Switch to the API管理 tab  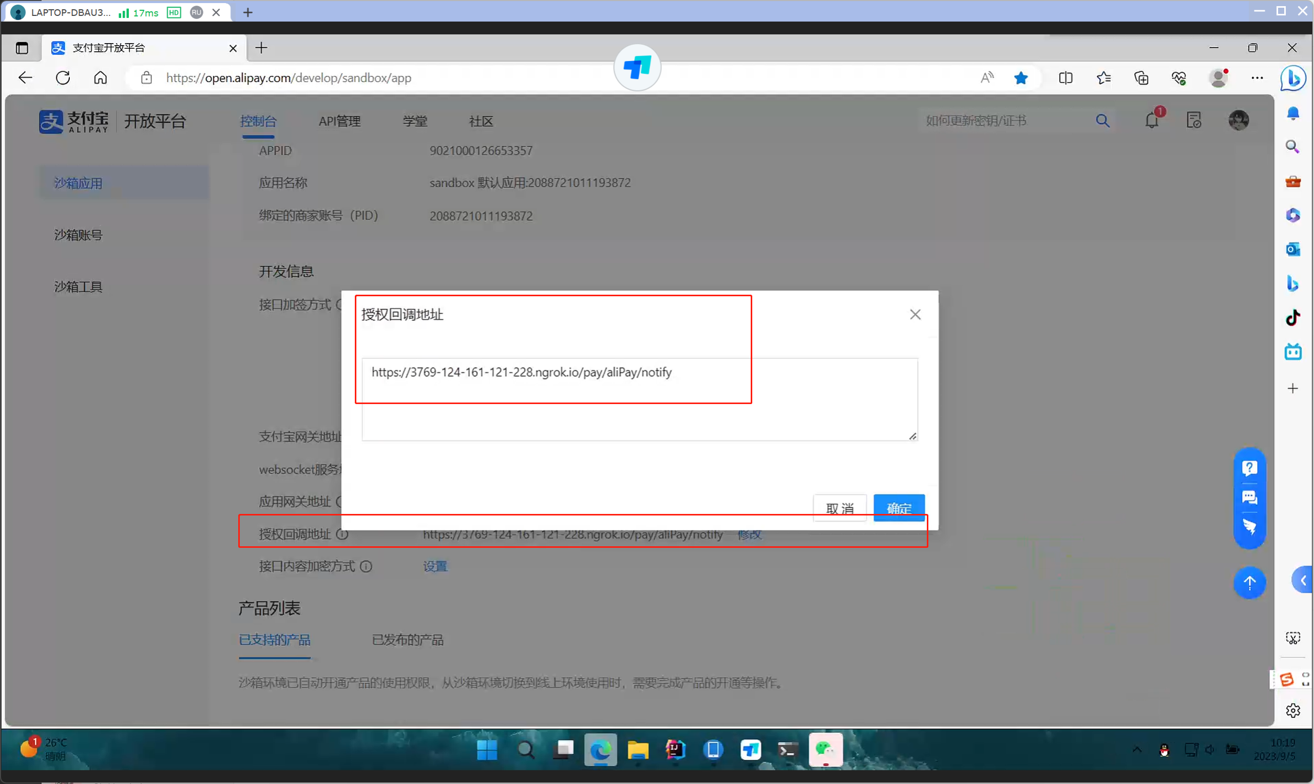[x=339, y=121]
